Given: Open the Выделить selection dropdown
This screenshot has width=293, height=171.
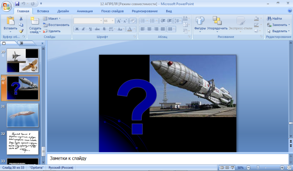Looking at the screenshot, I should tap(279, 31).
